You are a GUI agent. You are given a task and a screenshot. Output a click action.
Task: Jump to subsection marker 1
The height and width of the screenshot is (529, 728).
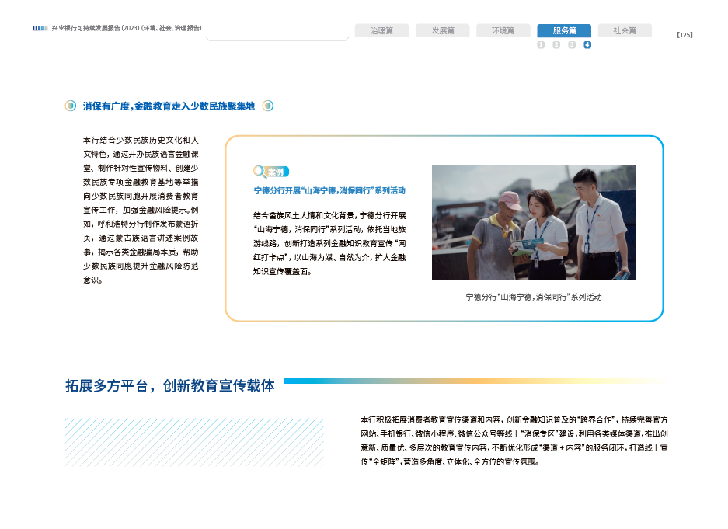click(x=541, y=45)
